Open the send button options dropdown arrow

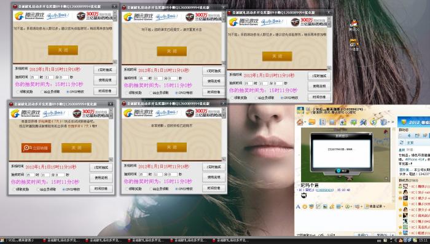tap(393, 235)
